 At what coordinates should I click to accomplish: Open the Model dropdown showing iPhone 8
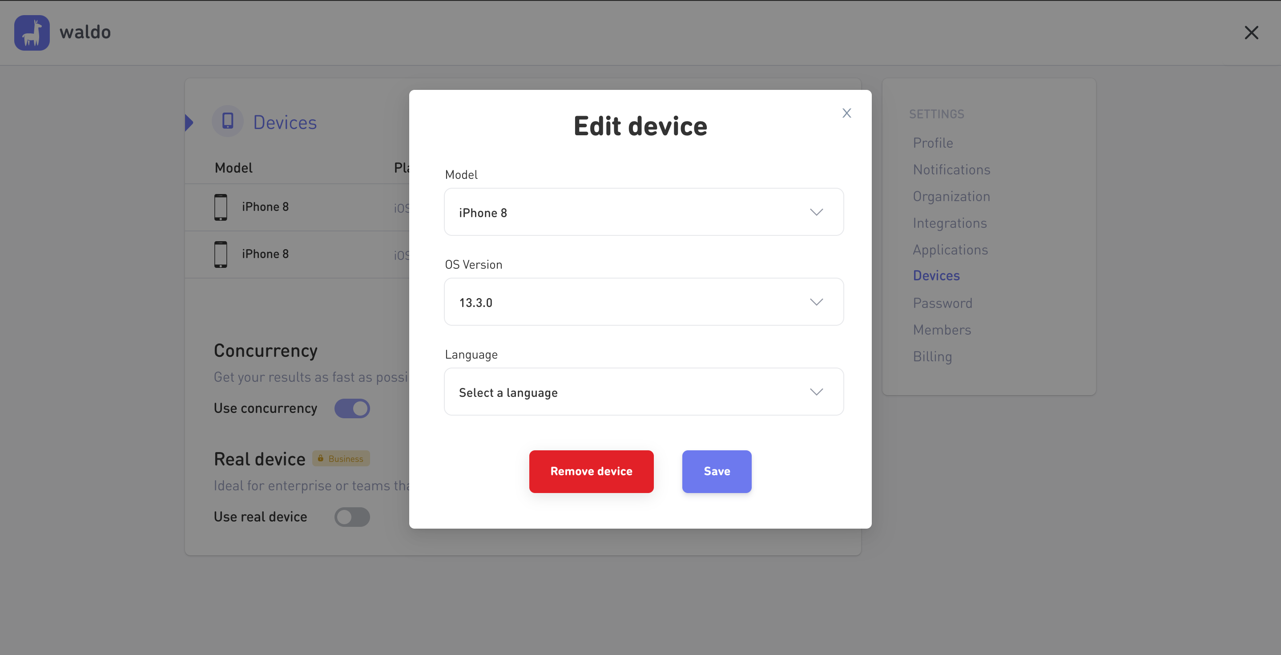(x=644, y=212)
